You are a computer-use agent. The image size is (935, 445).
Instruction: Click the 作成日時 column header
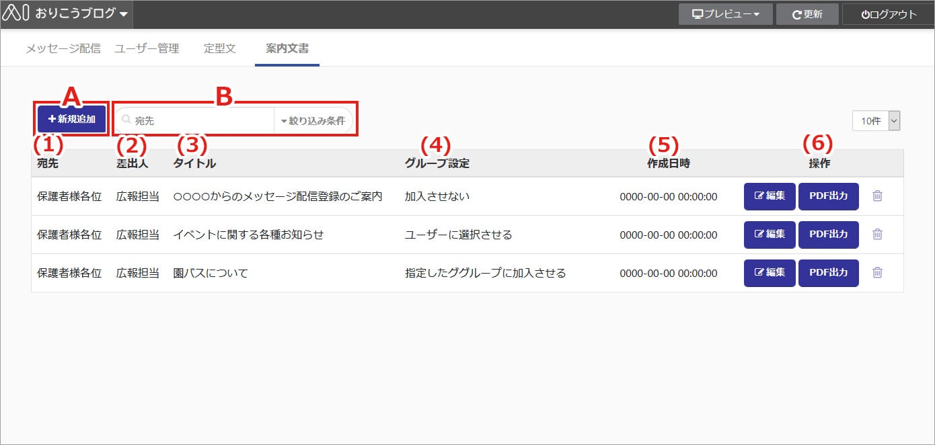(x=669, y=163)
